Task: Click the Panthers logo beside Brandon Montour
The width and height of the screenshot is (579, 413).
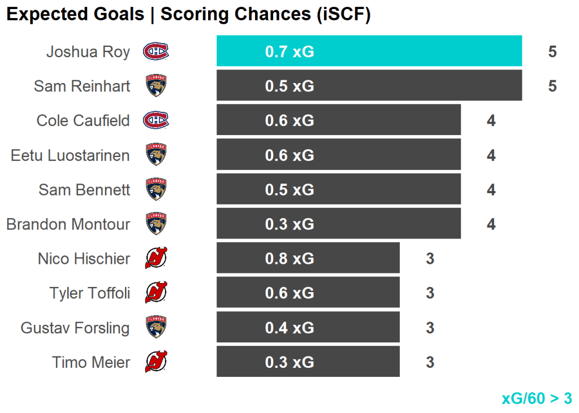Action: click(x=156, y=224)
